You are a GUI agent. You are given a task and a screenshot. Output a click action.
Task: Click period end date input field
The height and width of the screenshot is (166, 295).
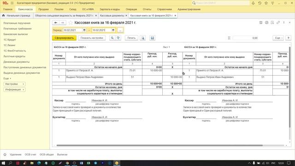click(x=101, y=30)
